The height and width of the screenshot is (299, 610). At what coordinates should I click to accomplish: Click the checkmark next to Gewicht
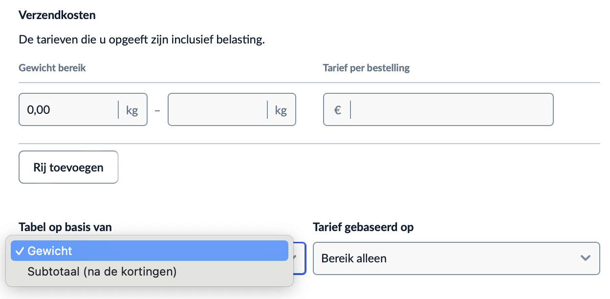point(20,251)
